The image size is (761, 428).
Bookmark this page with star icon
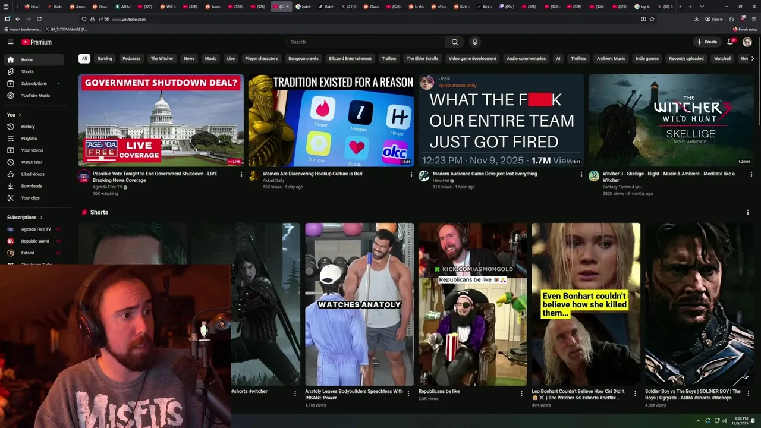[x=652, y=19]
